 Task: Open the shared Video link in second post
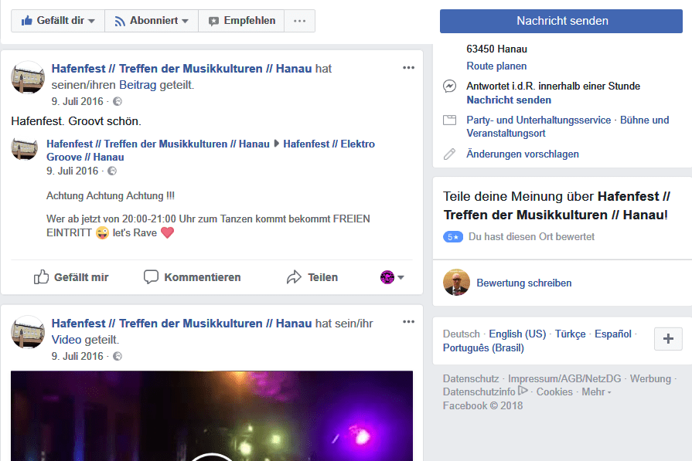(x=66, y=340)
